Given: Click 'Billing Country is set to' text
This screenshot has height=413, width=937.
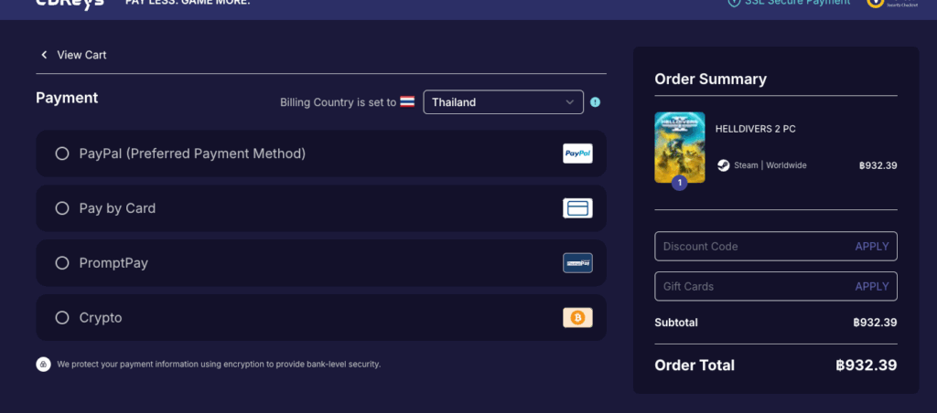Looking at the screenshot, I should click(339, 102).
